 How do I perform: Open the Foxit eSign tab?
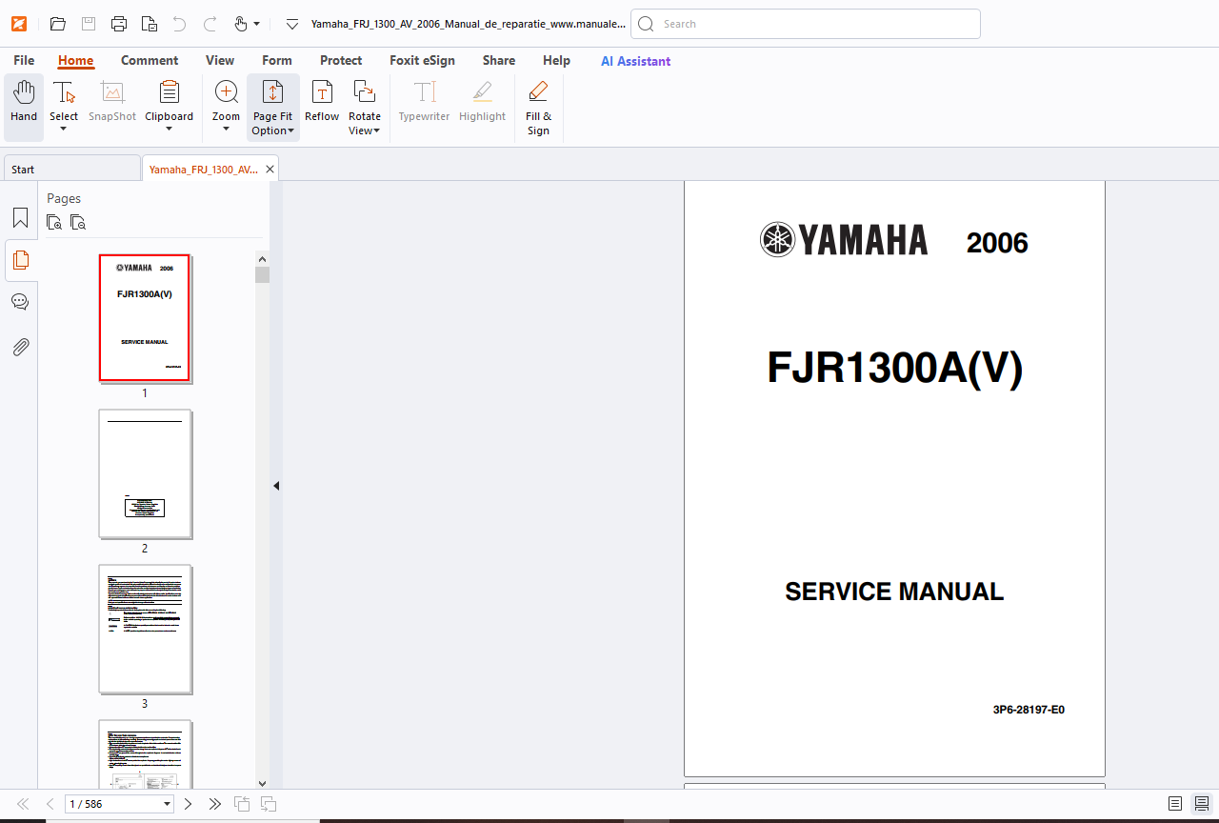[x=422, y=60]
